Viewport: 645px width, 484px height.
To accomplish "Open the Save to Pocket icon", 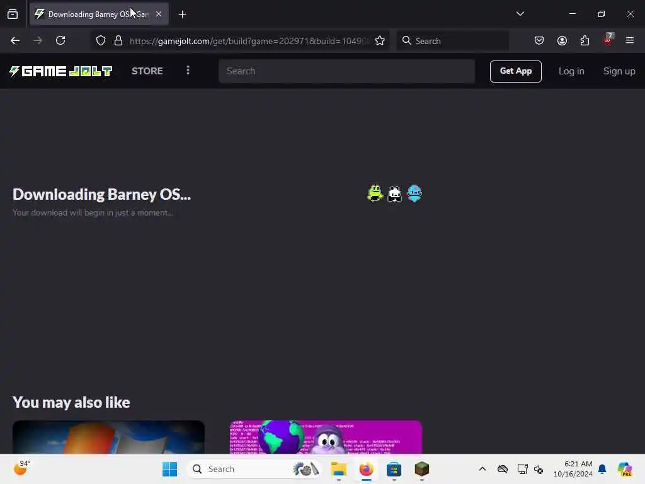I will click(x=539, y=41).
